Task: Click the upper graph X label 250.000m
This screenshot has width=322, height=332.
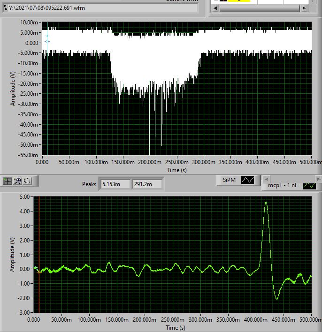Action: pos(177,162)
